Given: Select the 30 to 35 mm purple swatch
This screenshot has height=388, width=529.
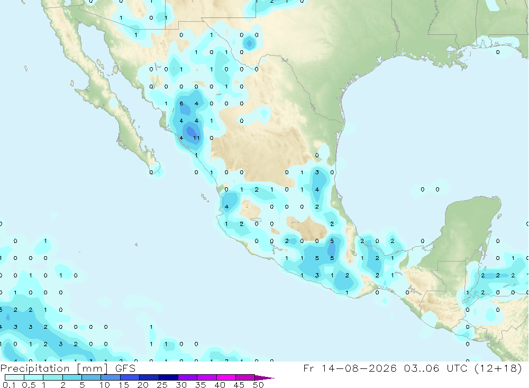Looking at the screenshot, I should [x=188, y=377].
